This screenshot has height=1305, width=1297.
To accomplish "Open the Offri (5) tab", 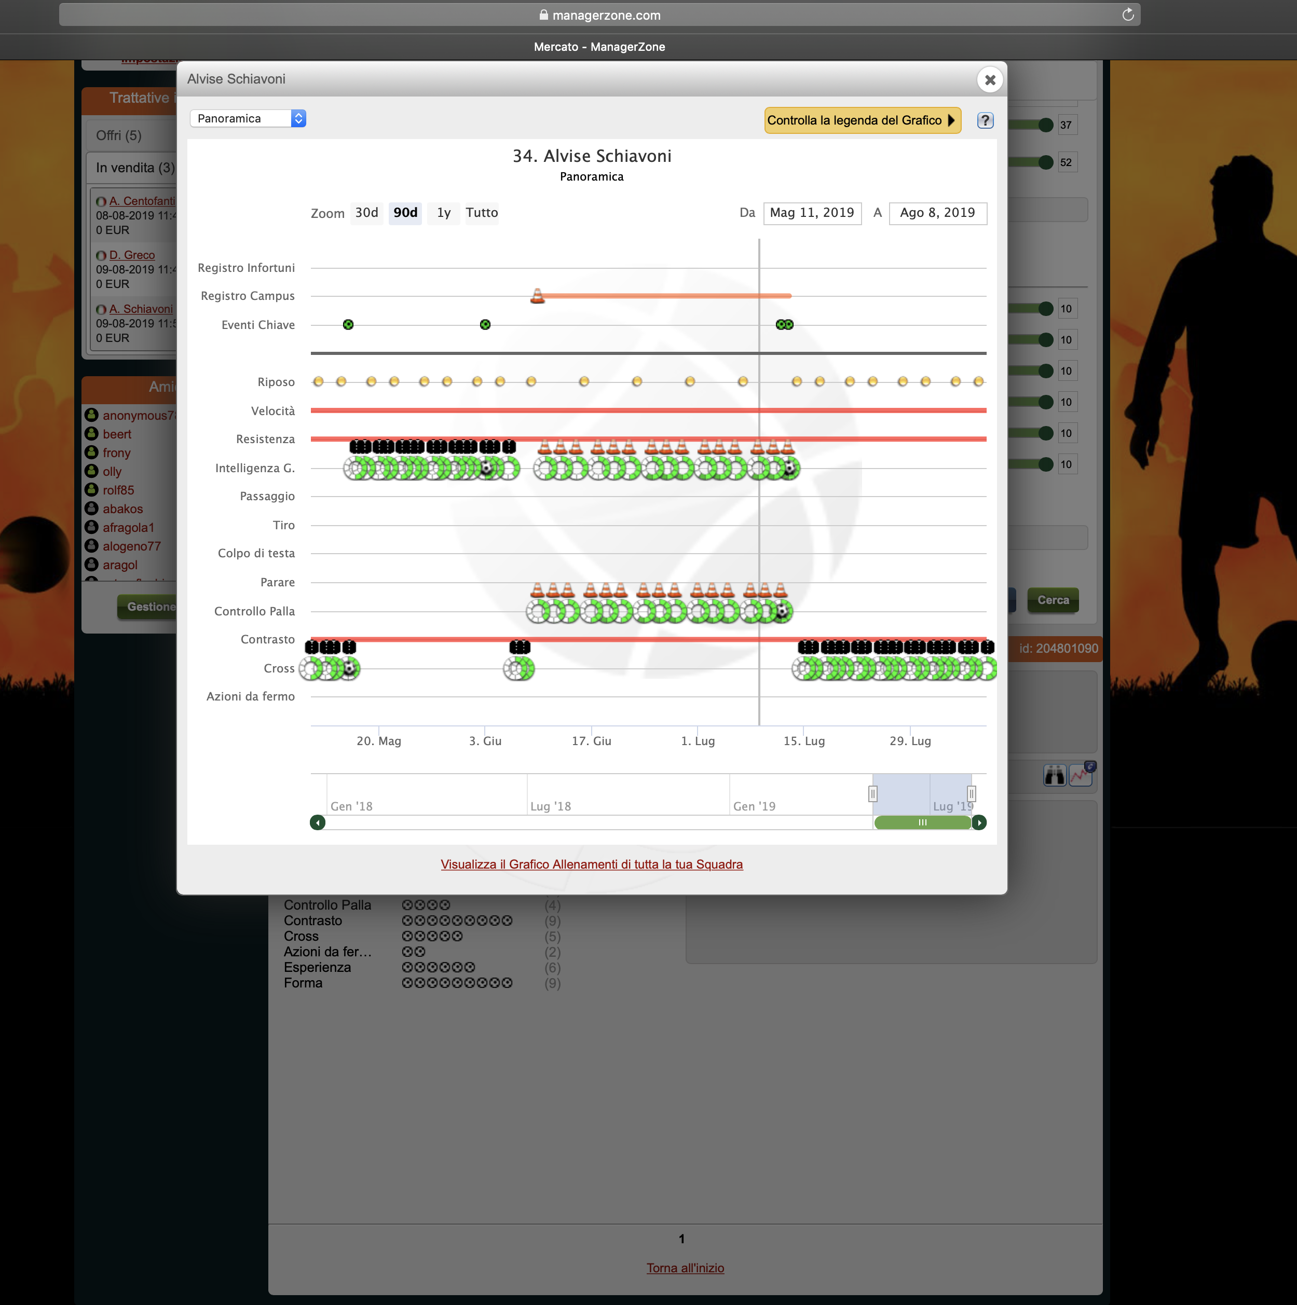I will point(119,135).
